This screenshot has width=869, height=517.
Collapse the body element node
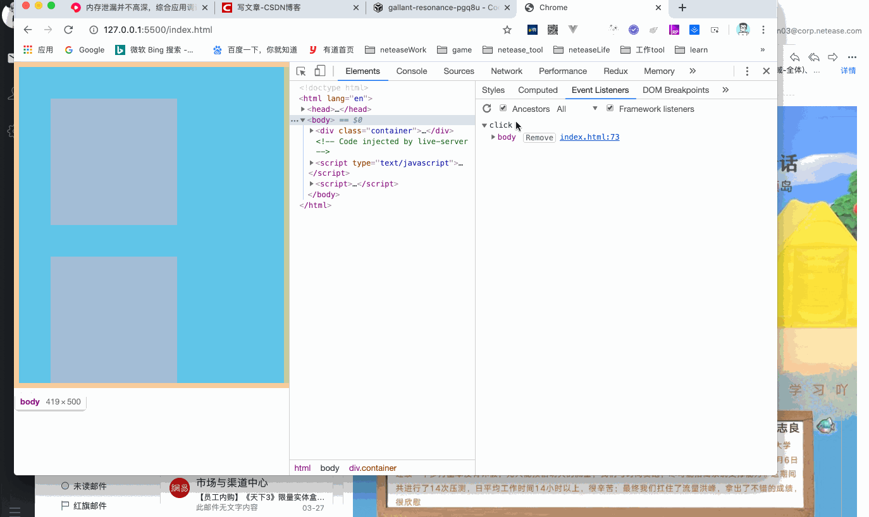(303, 120)
